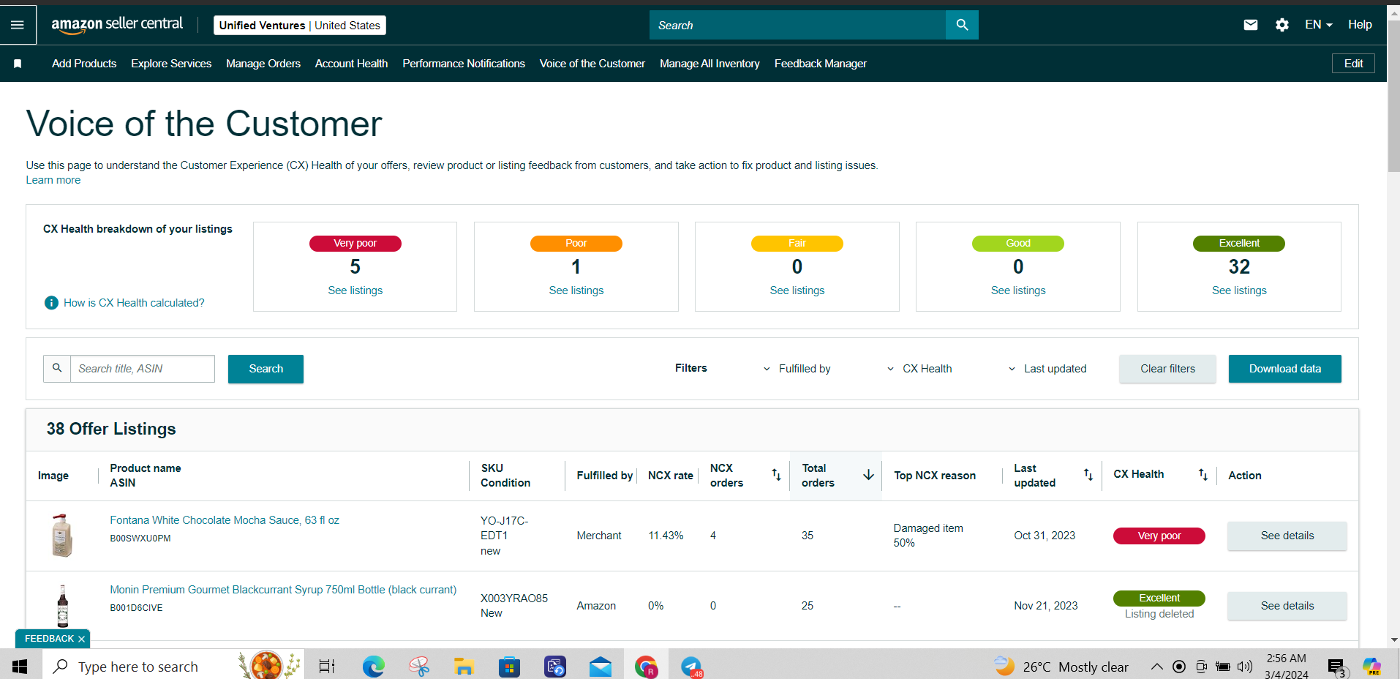Viewport: 1400px width, 679px height.
Task: See listings under the Good category
Action: (1018, 290)
